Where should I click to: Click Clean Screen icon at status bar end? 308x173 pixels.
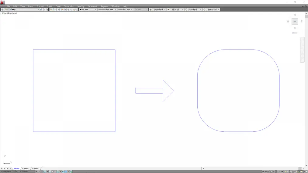pos(306,171)
